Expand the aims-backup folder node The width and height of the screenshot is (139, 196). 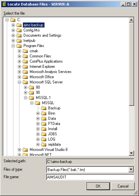point(13,25)
